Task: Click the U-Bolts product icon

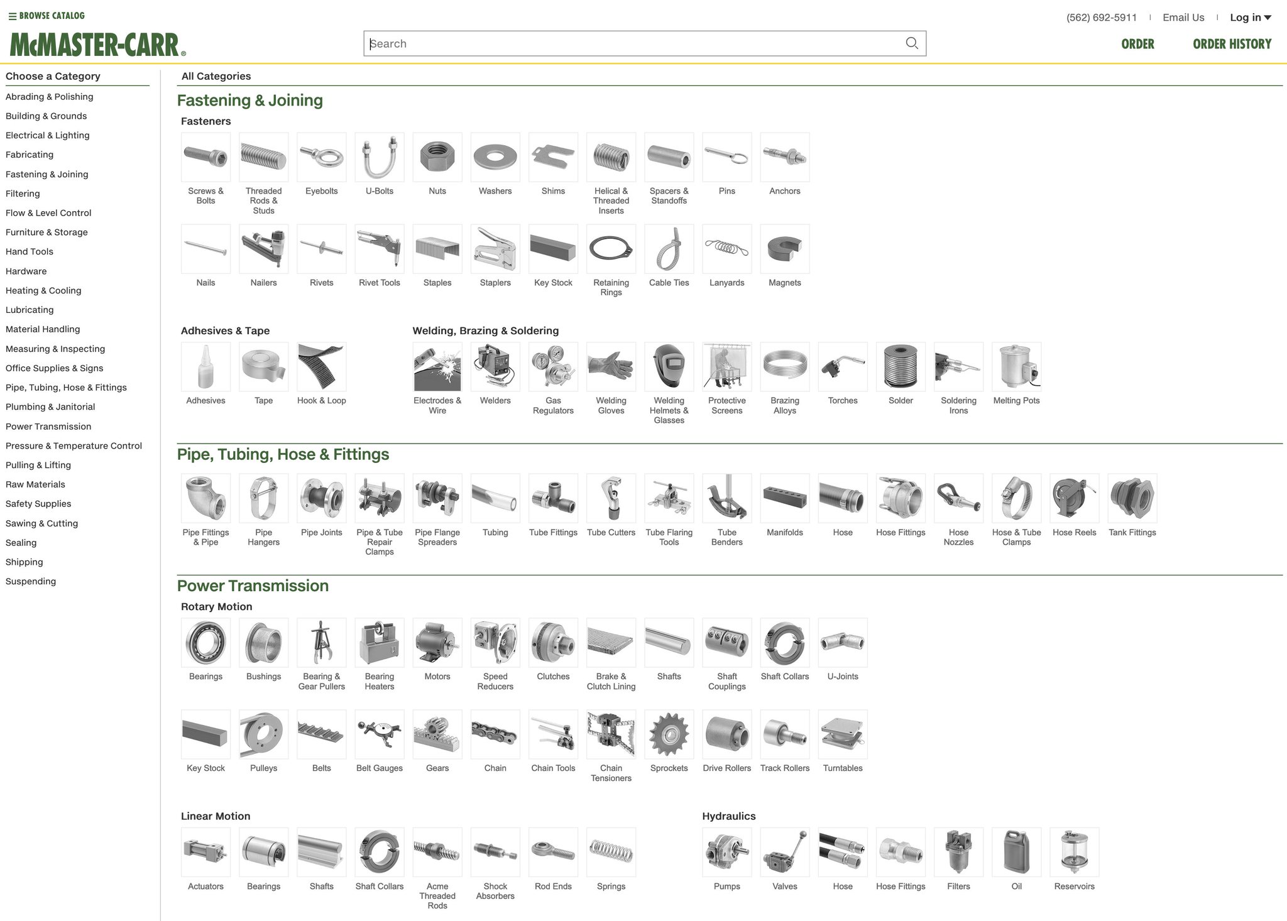Action: (379, 157)
